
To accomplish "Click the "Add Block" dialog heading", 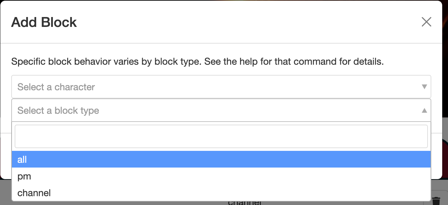I will tap(44, 22).
